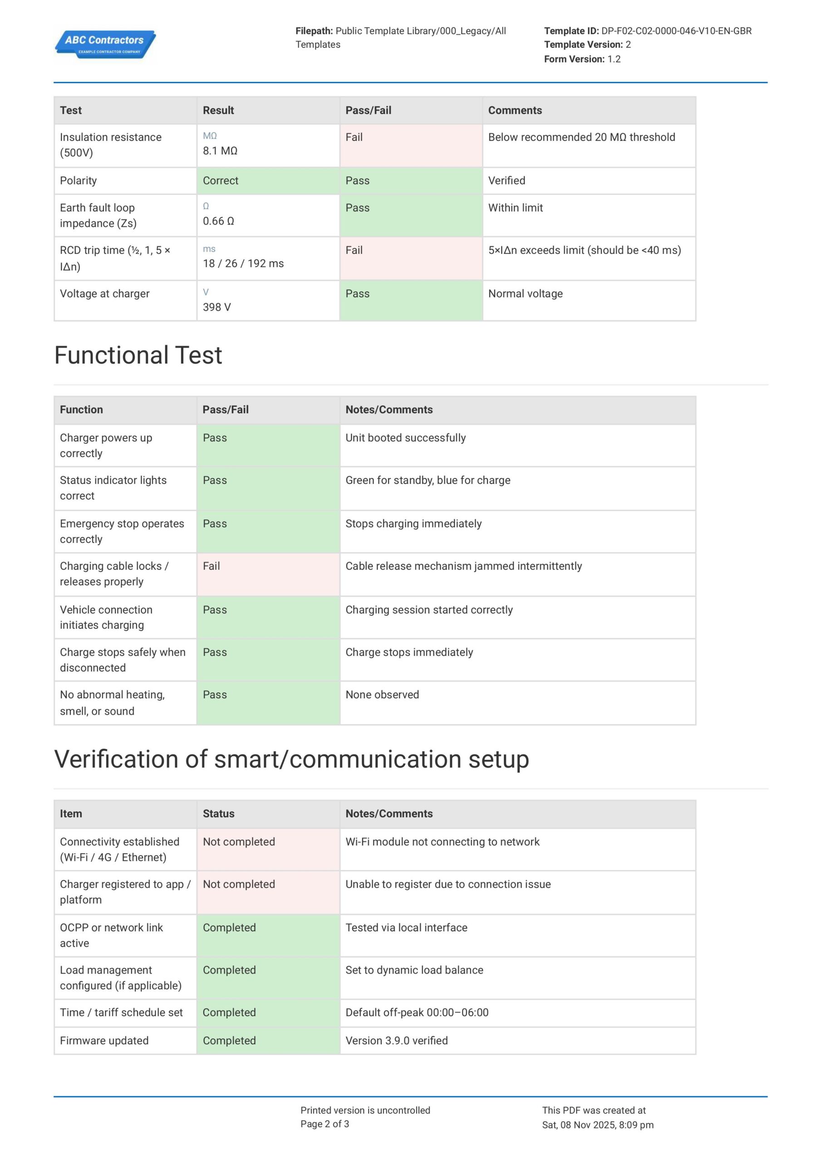Click the Fail cell for Charging cable locks
822x1163 pixels.
pos(268,574)
